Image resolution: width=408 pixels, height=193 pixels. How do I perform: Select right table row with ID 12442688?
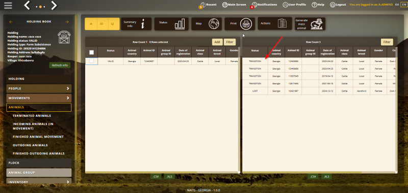point(319,69)
